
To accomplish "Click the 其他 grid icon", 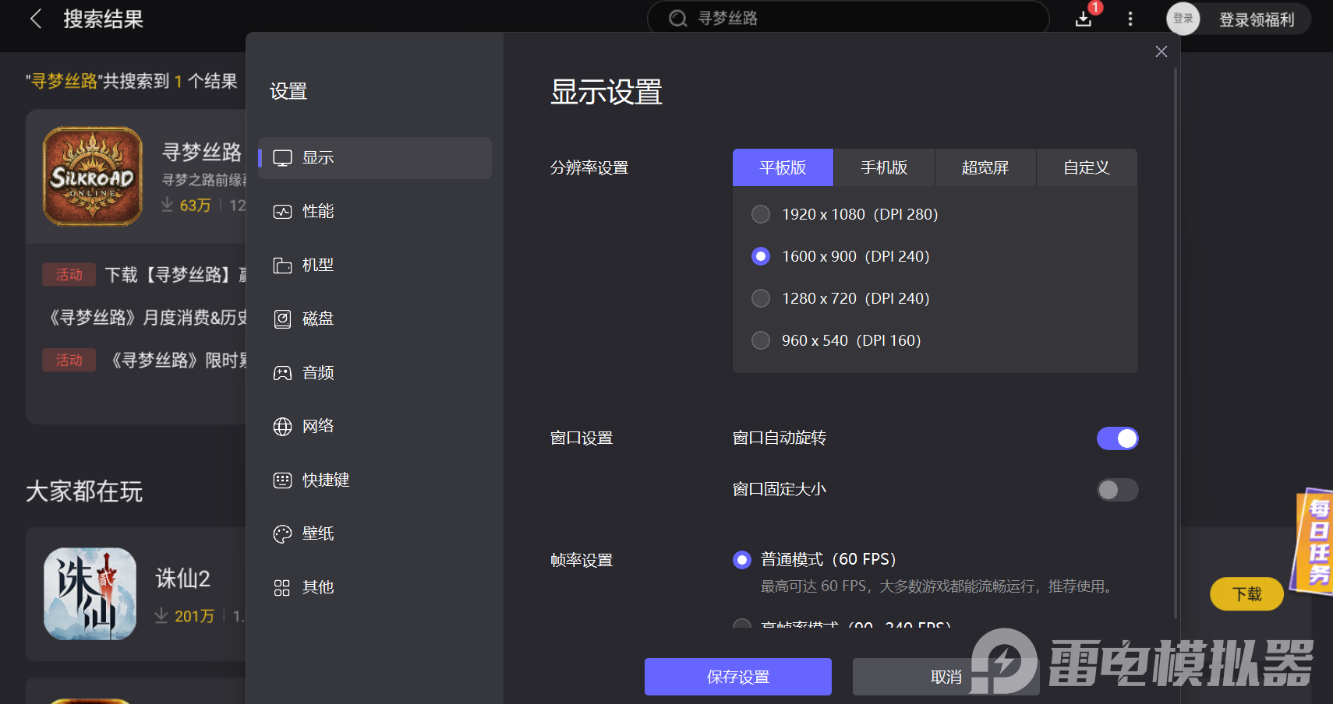I will (282, 588).
